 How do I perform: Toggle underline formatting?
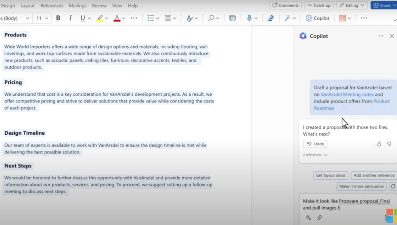click(83, 18)
